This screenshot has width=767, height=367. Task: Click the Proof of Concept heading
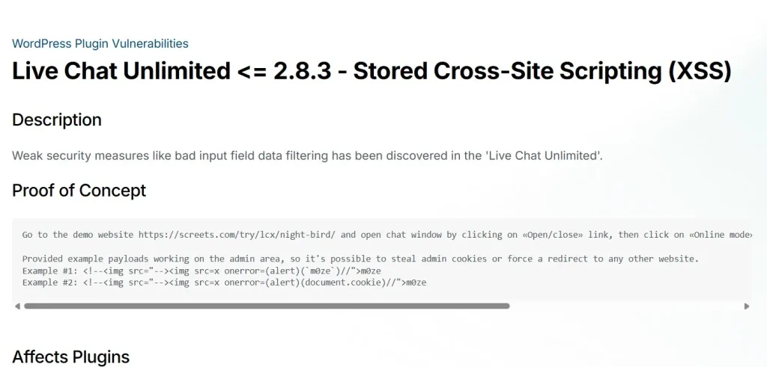pyautogui.click(x=79, y=190)
